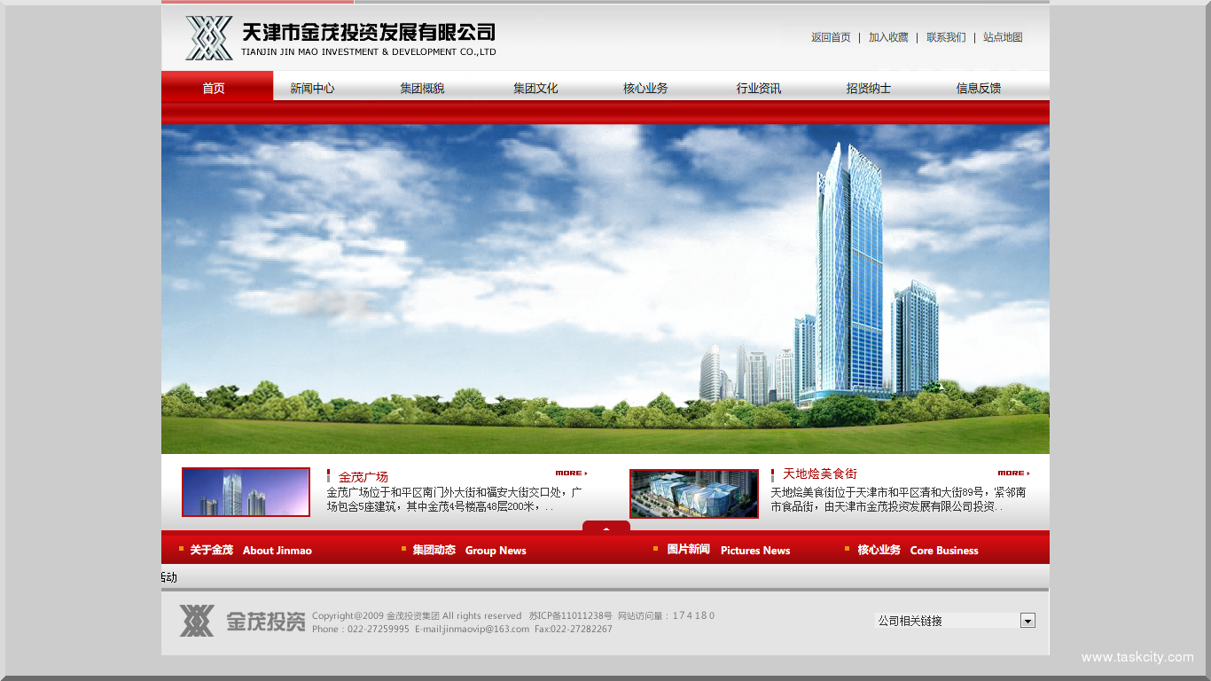Open 关于金茂 About Jinmao section
Viewport: 1211px width, 681px height.
click(250, 550)
